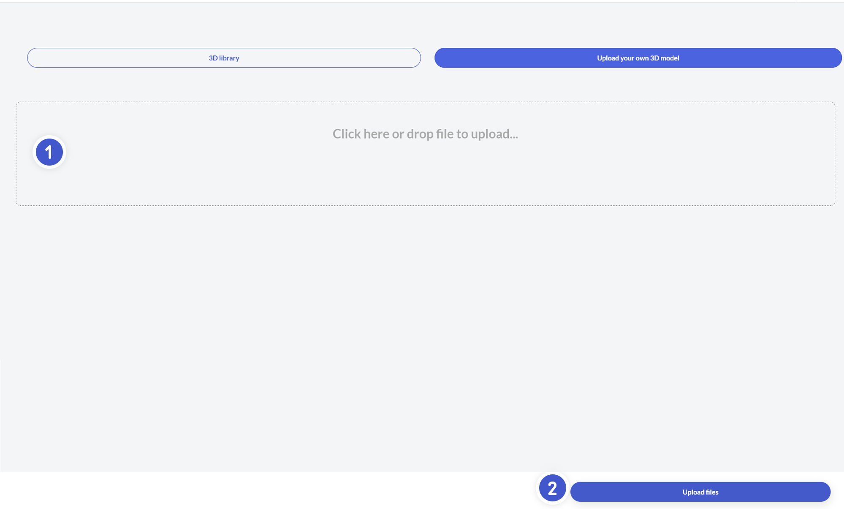Open the file picker in the dashed upload area

coord(425,169)
